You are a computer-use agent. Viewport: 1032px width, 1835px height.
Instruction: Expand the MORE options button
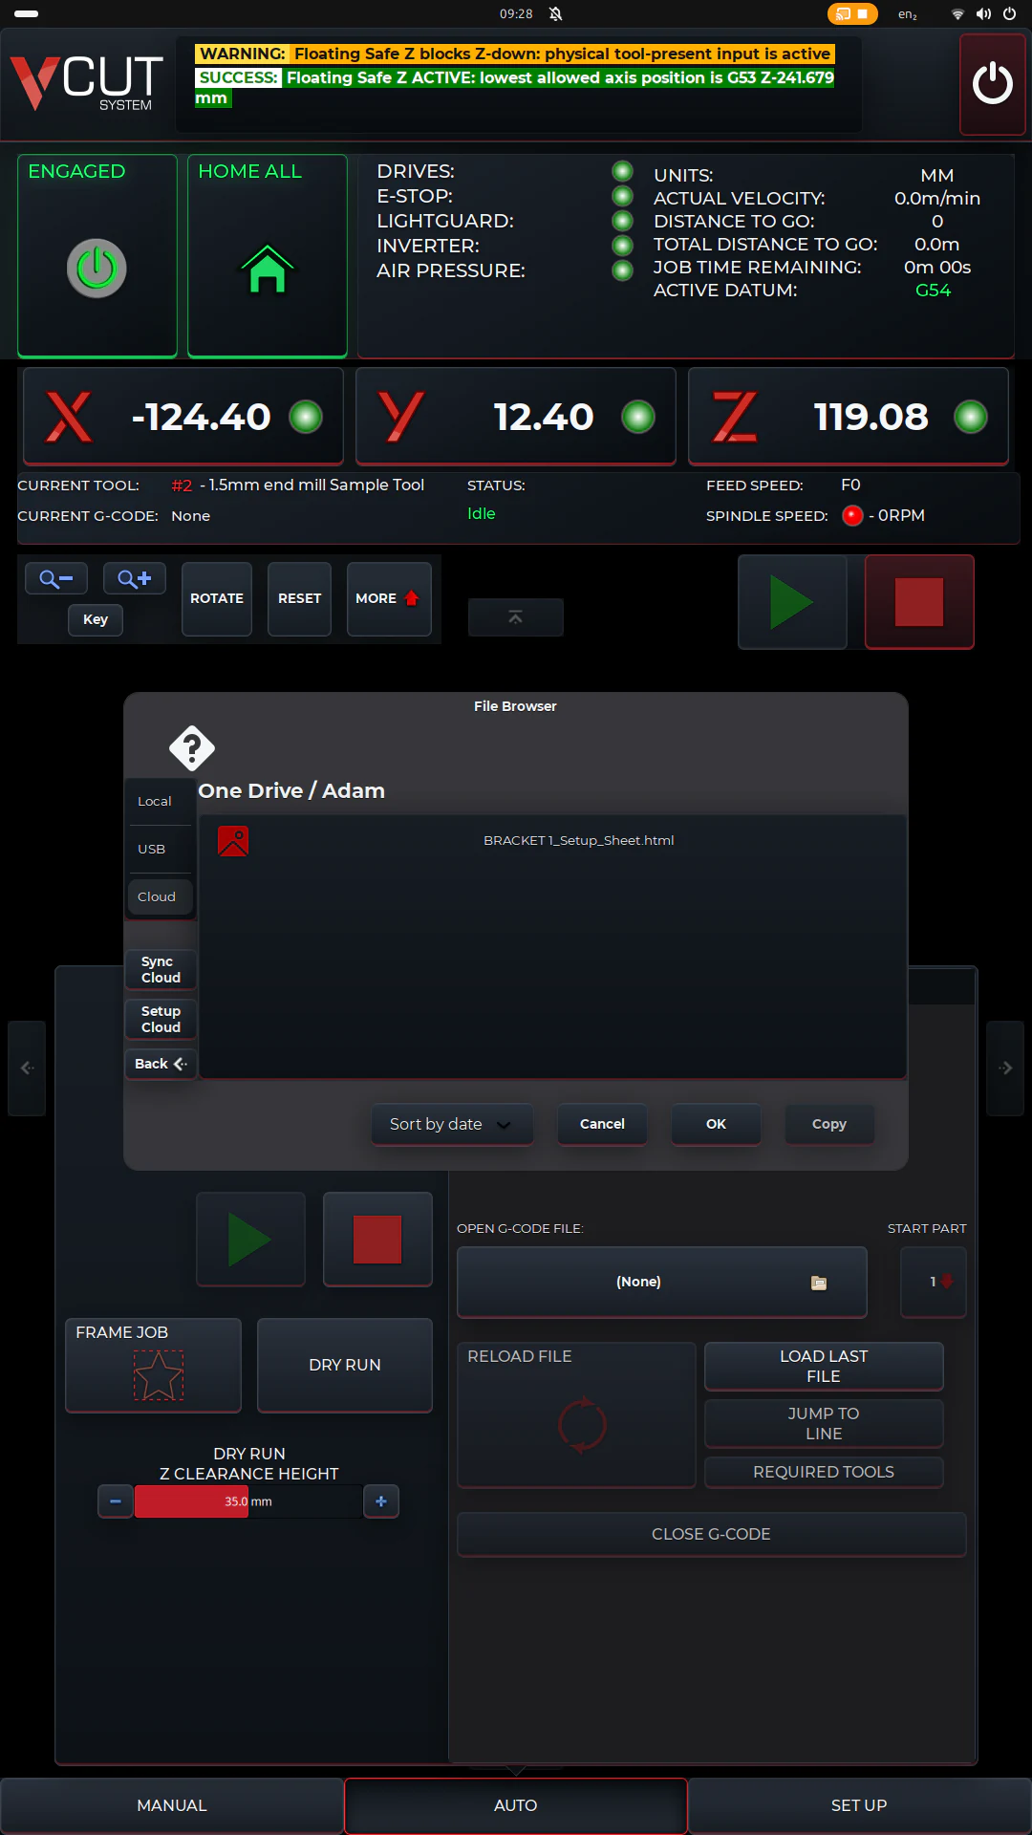tap(389, 598)
